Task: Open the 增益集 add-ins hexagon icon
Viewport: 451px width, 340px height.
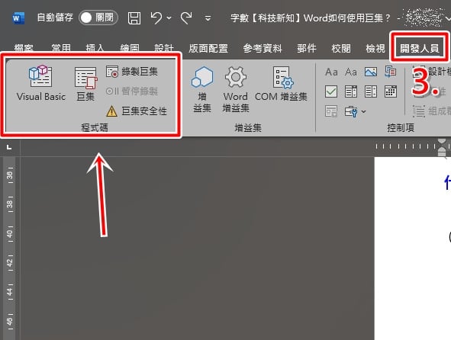Action: click(202, 89)
